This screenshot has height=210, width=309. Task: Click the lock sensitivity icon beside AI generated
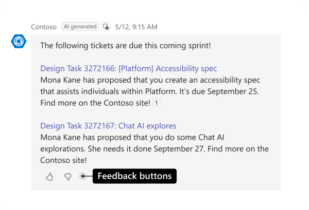click(x=106, y=26)
